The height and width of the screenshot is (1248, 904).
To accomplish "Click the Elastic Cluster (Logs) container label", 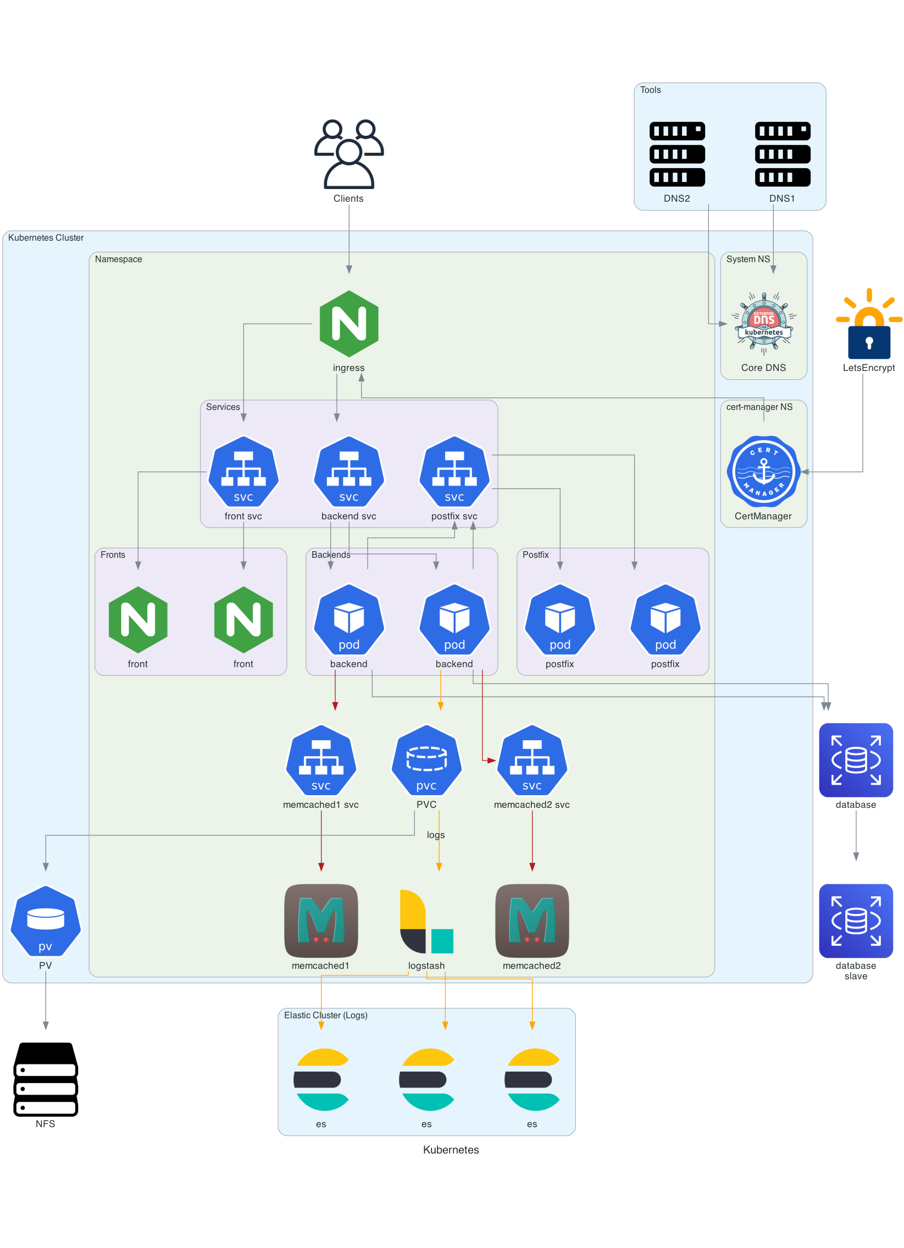I will pyautogui.click(x=326, y=1015).
